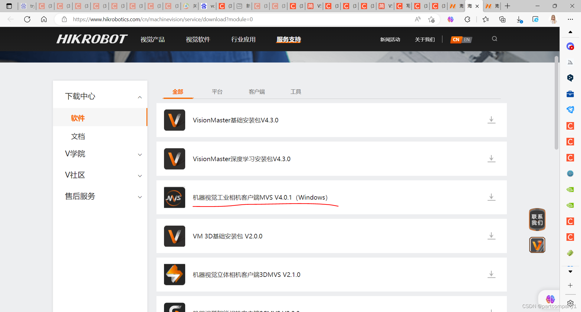581x312 pixels.
Task: Click the text VisionMaster基础安装包V4.3.0
Action: pos(235,120)
